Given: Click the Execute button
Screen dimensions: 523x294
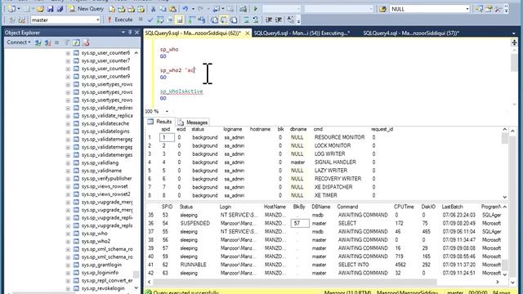Looking at the screenshot, I should [120, 20].
